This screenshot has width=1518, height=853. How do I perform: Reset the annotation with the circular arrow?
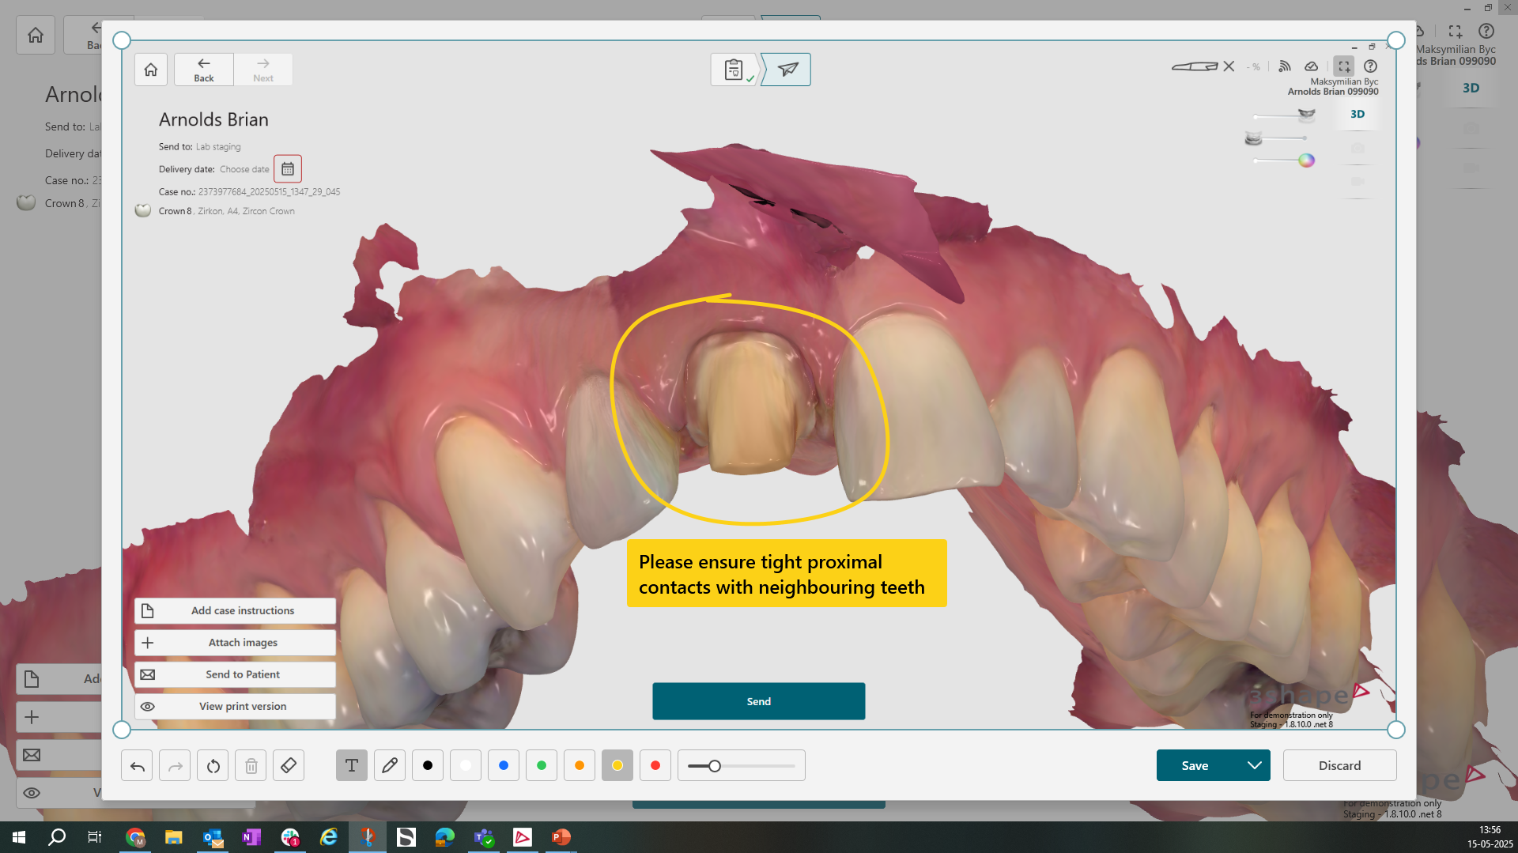point(213,765)
